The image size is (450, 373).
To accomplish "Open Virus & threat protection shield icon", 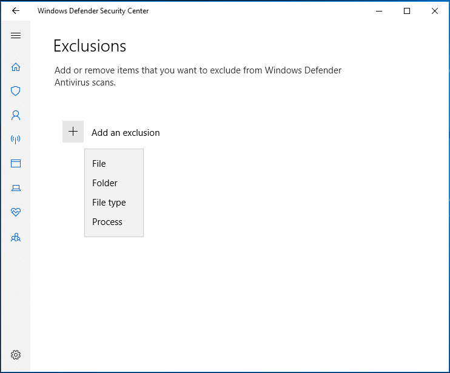I will pyautogui.click(x=16, y=91).
